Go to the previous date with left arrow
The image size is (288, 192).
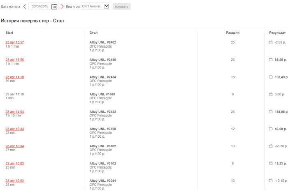25,7
